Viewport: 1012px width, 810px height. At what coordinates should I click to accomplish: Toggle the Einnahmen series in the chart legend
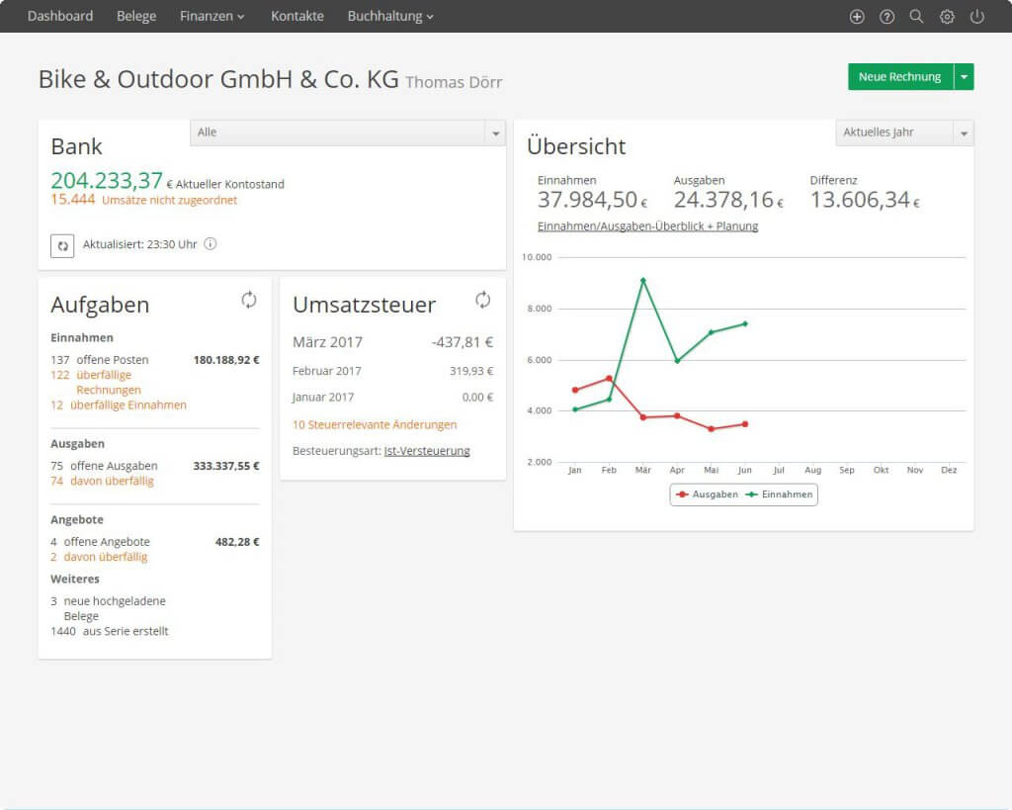pos(779,495)
